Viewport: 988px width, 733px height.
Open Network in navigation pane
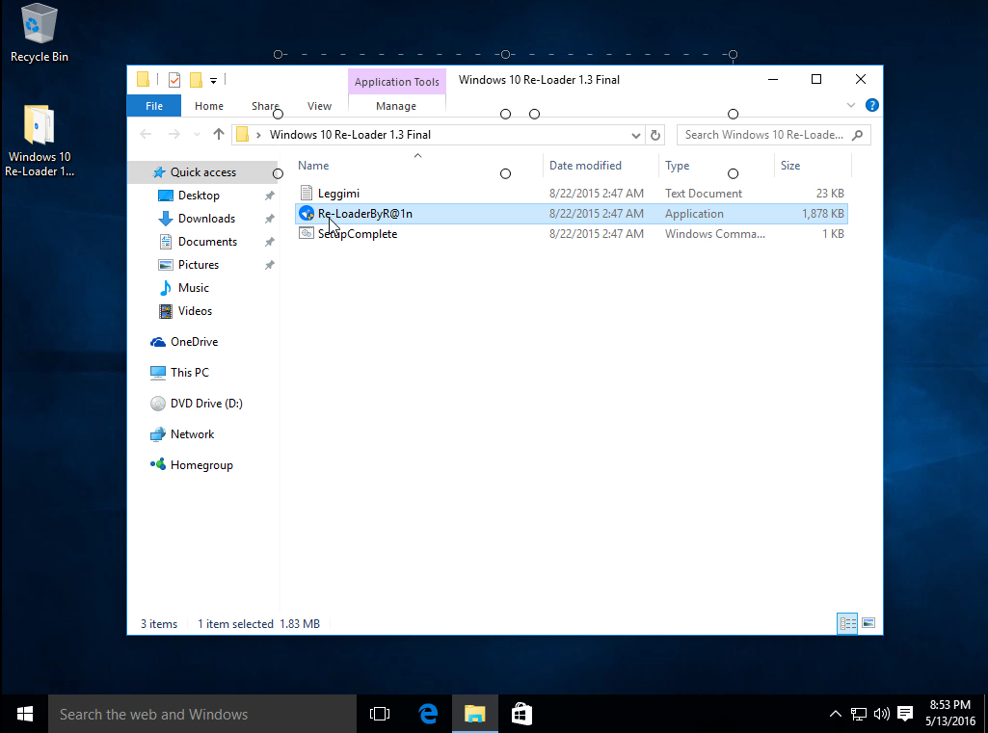pyautogui.click(x=192, y=434)
